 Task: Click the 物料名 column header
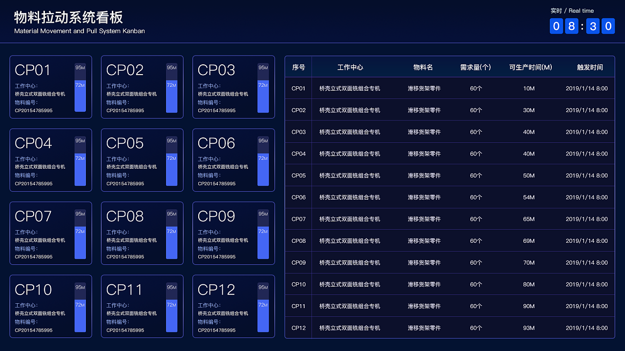[423, 67]
